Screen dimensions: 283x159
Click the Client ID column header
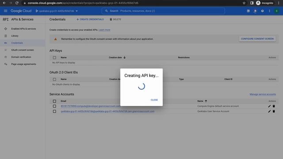tap(228, 79)
